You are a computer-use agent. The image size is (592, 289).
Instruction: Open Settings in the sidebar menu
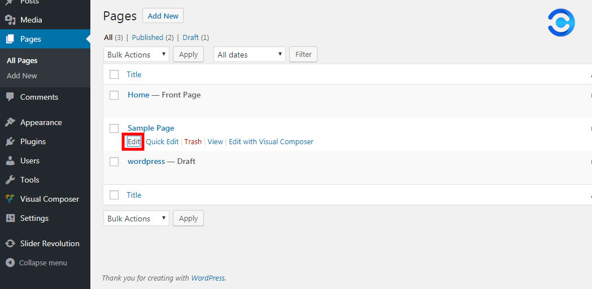(x=34, y=218)
